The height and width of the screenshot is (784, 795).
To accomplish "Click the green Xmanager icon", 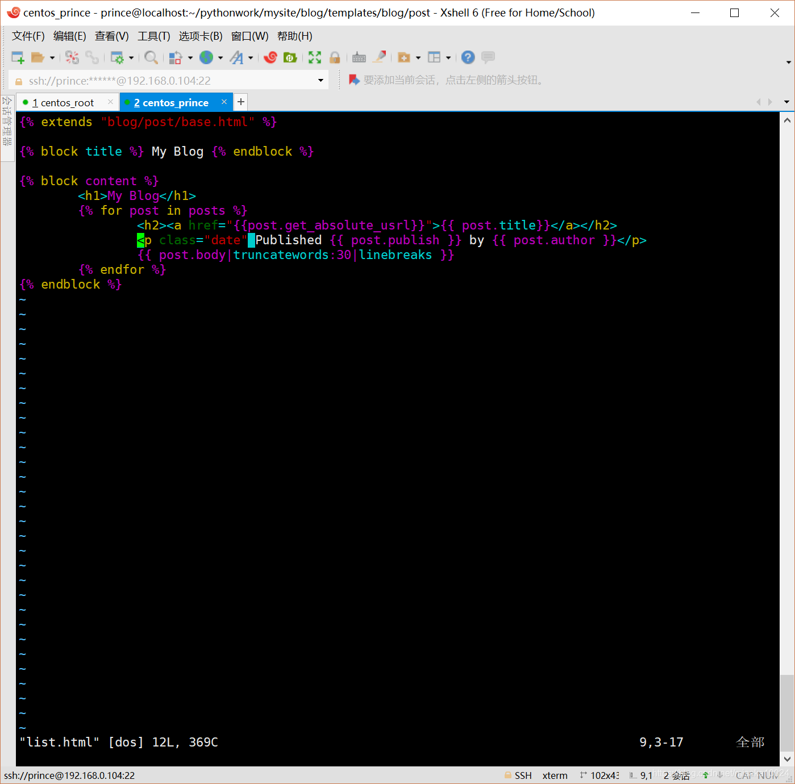I will coord(290,57).
